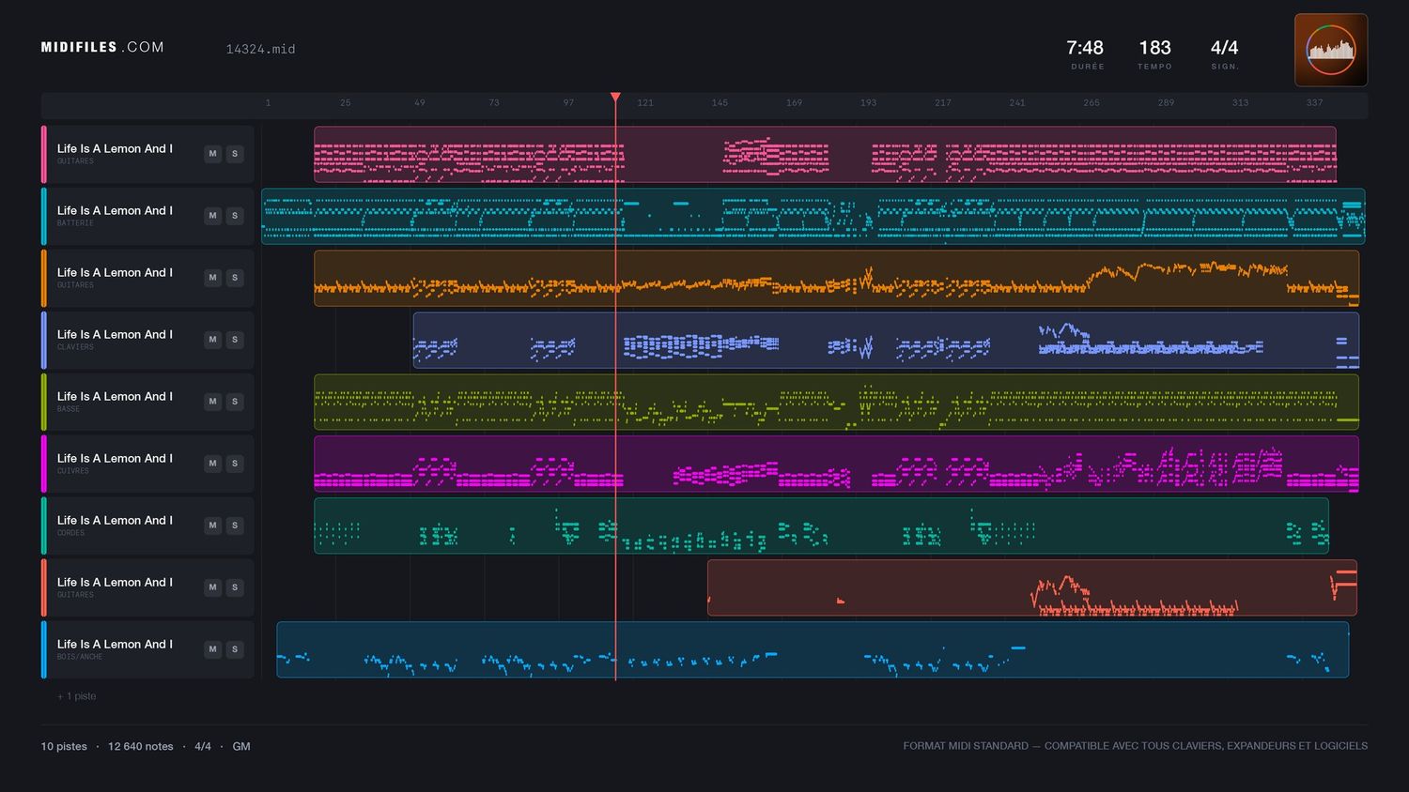This screenshot has width=1409, height=792.
Task: Select the BASSE track name label
Action: [x=115, y=396]
